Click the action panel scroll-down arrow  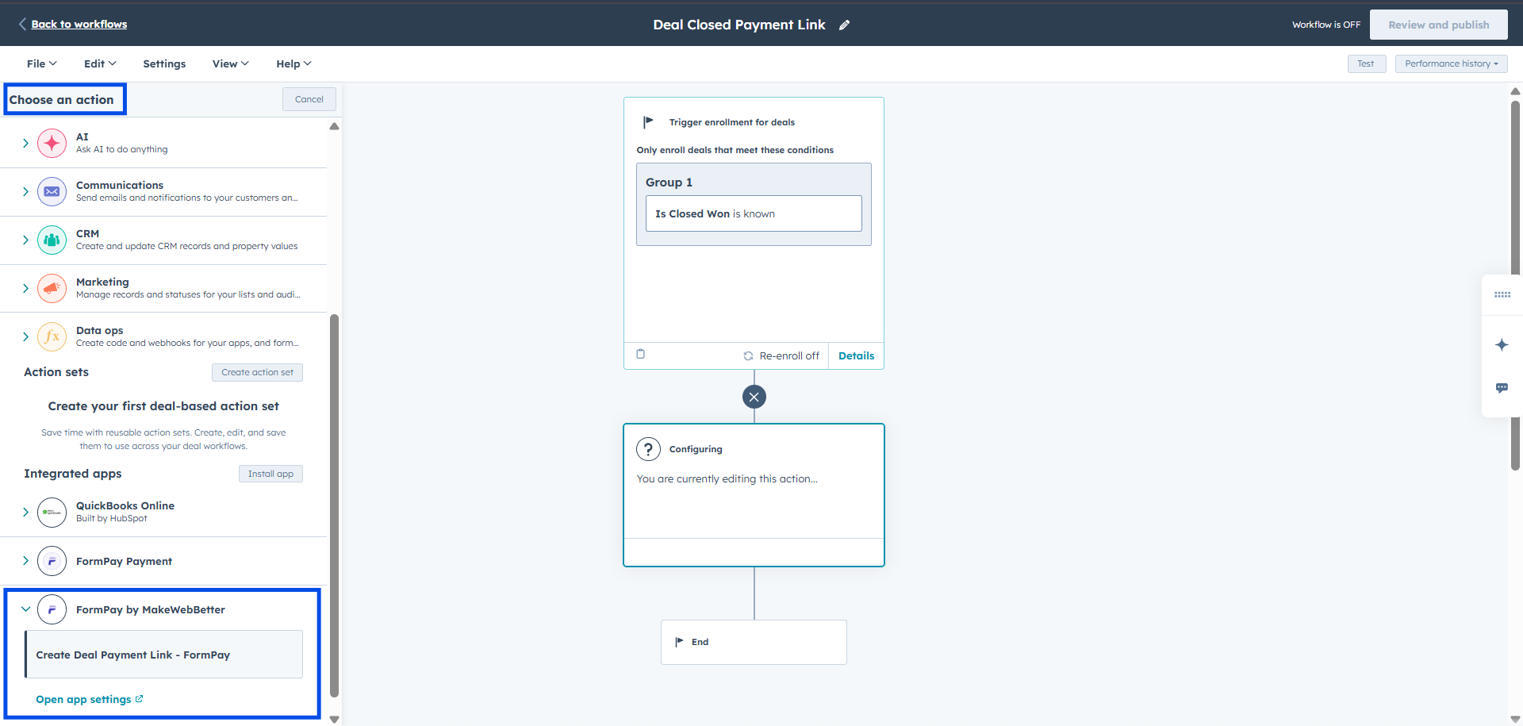point(334,720)
